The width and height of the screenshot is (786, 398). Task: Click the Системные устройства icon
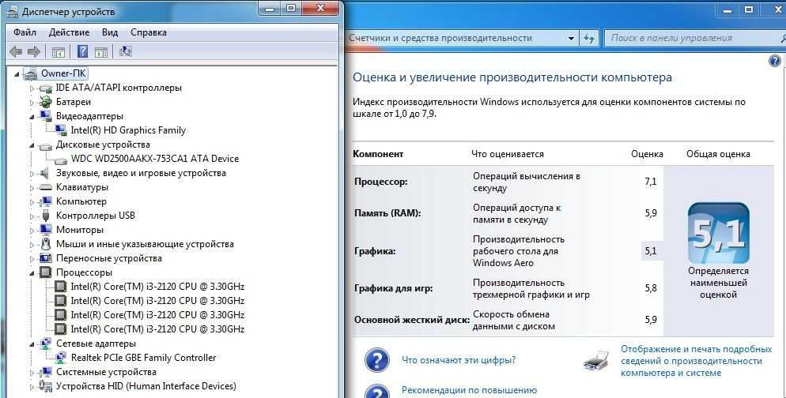point(46,372)
